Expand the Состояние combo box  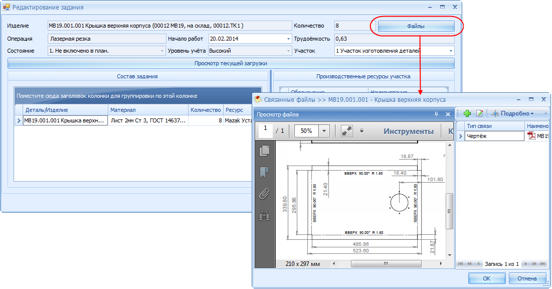coord(162,51)
